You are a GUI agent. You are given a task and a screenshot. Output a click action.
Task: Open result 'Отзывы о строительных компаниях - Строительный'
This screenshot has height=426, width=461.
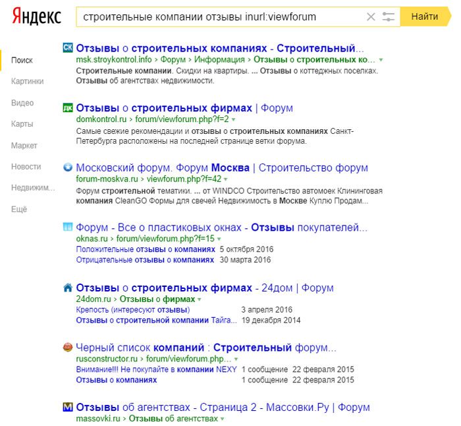(220, 48)
